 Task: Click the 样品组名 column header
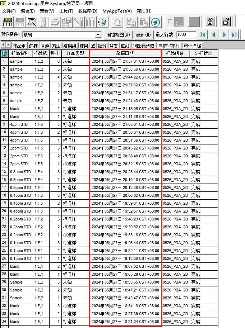pyautogui.click(x=175, y=53)
